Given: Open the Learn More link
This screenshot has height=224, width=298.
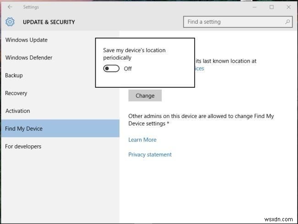Looking at the screenshot, I should pyautogui.click(x=142, y=140).
